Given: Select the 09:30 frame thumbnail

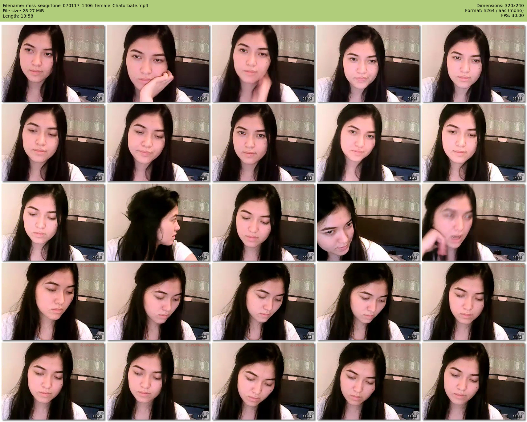Looking at the screenshot, I should [263, 302].
